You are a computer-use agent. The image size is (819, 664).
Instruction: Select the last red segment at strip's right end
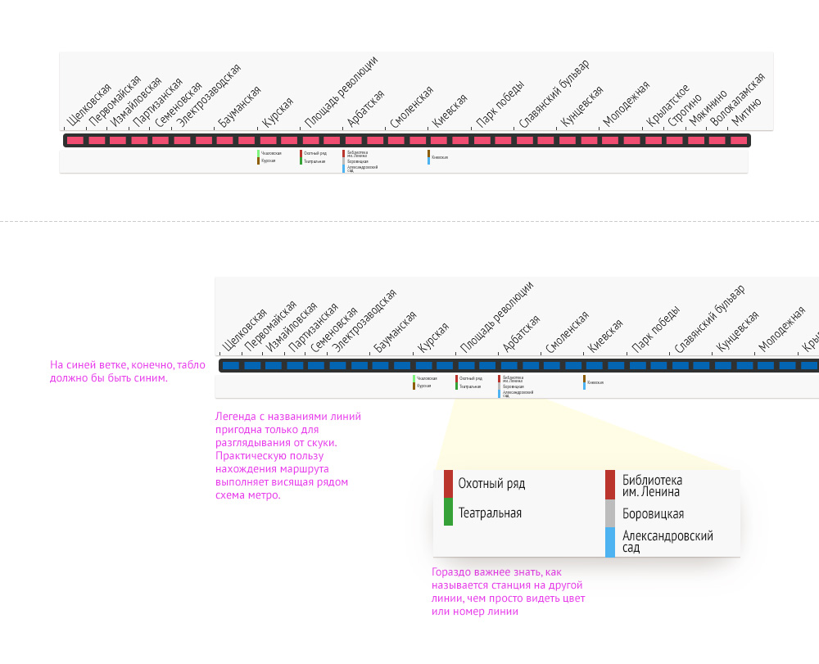(x=739, y=141)
